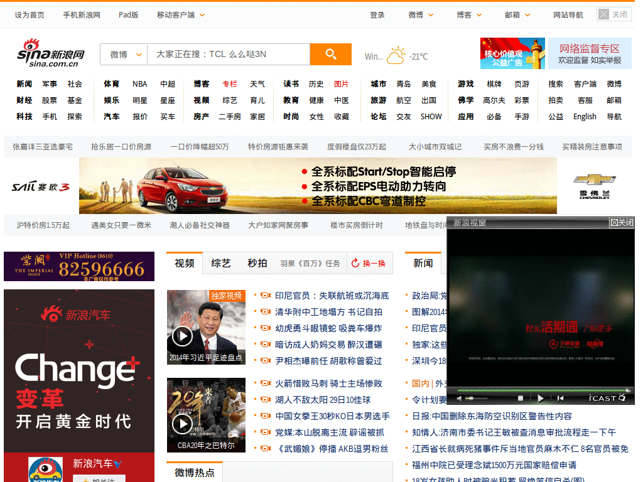Mute the 新浪视窗 player speaker icon
643x482 pixels.
click(x=459, y=399)
